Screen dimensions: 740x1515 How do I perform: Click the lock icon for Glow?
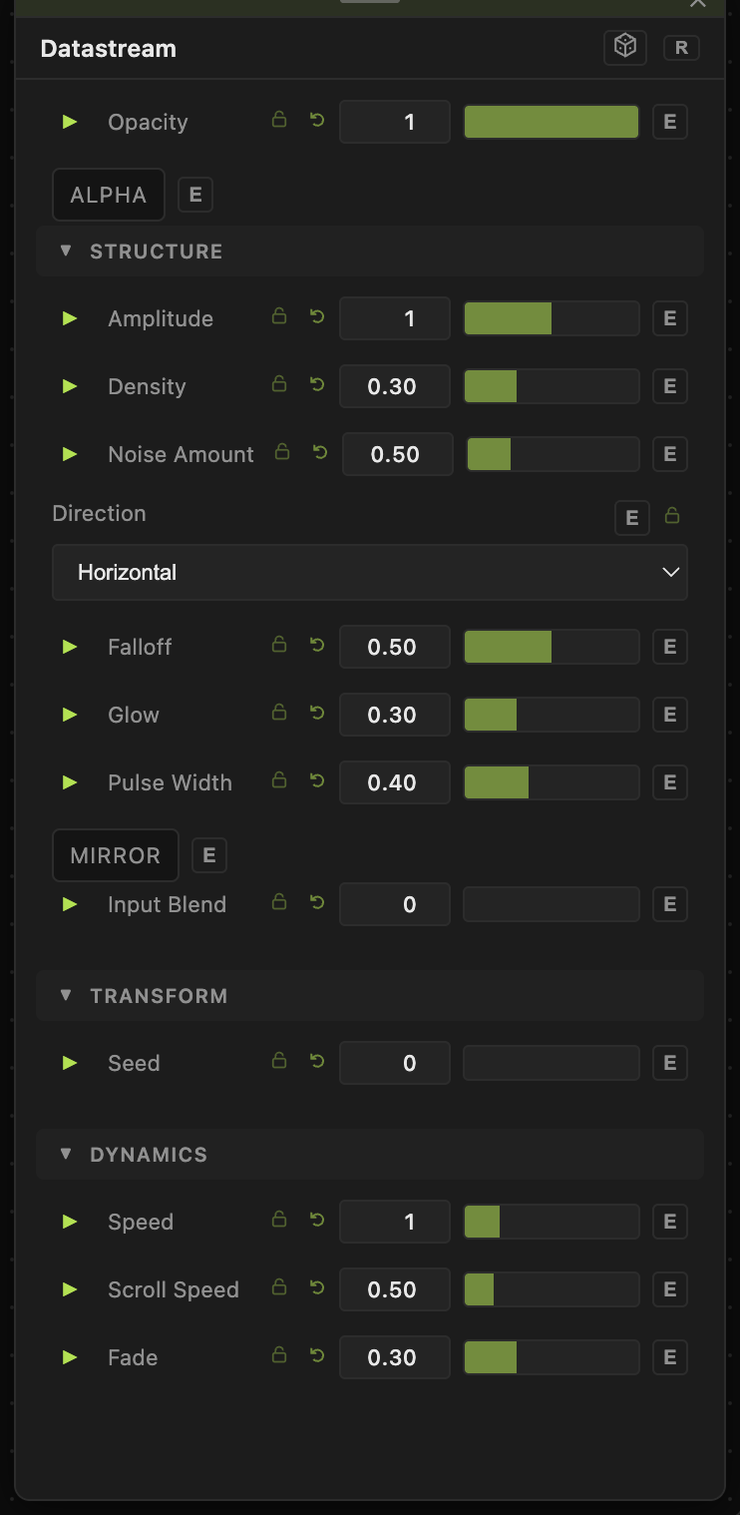click(279, 714)
